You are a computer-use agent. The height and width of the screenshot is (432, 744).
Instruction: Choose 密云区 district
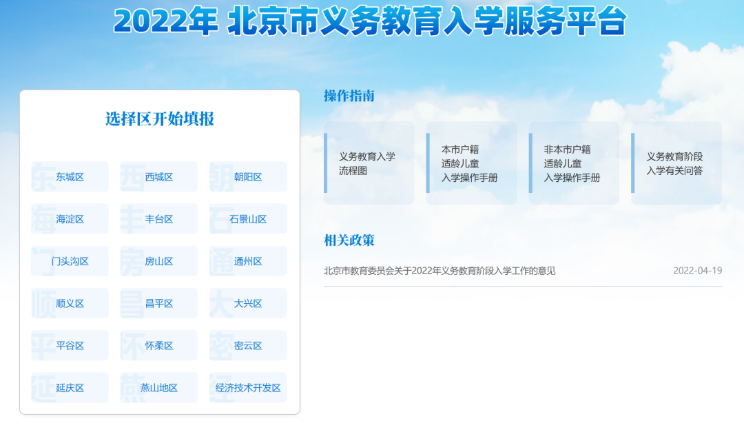[x=248, y=346]
